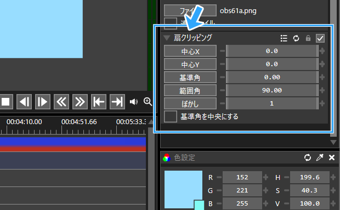This screenshot has width=340, height=210.
Task: Increase the 範囲角 value with plus
Action: (x=322, y=90)
